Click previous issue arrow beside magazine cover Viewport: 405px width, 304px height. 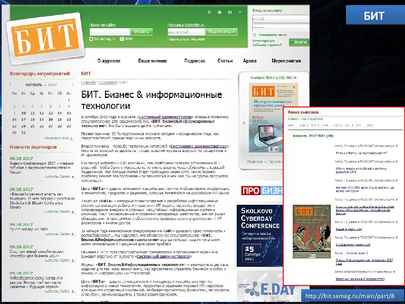[244, 123]
